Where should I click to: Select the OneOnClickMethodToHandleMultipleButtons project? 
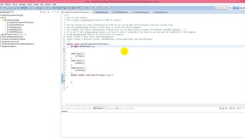pyautogui.click(x=18, y=44)
